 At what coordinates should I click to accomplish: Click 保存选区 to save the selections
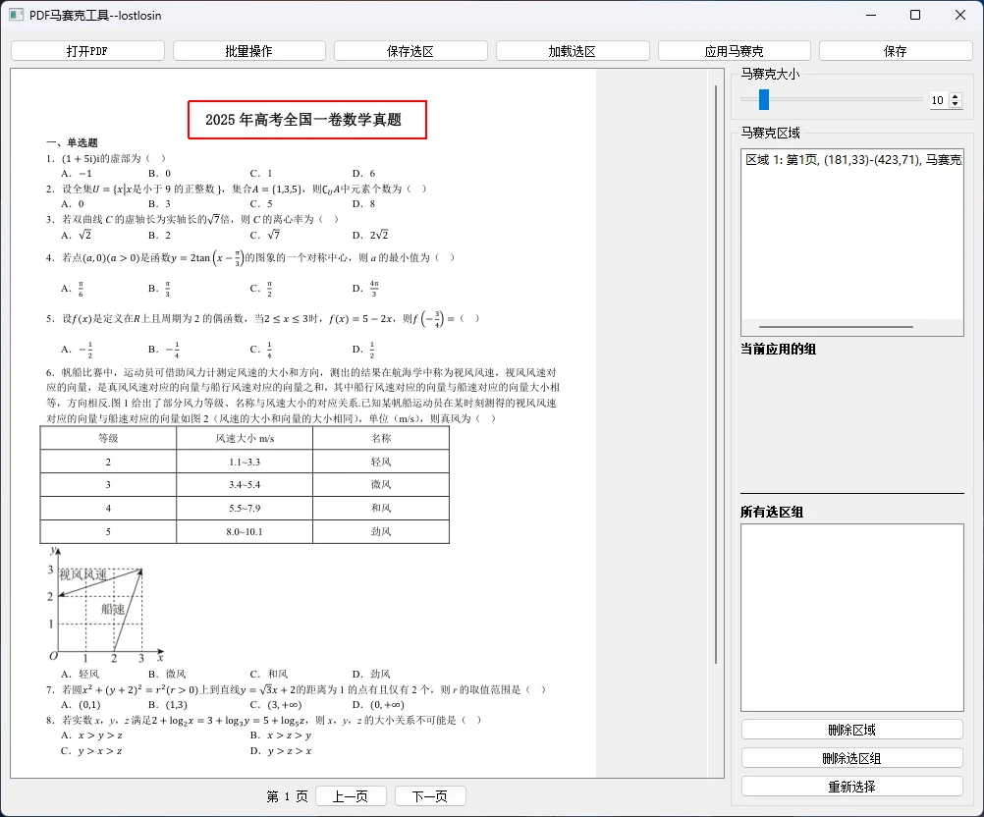pyautogui.click(x=410, y=50)
